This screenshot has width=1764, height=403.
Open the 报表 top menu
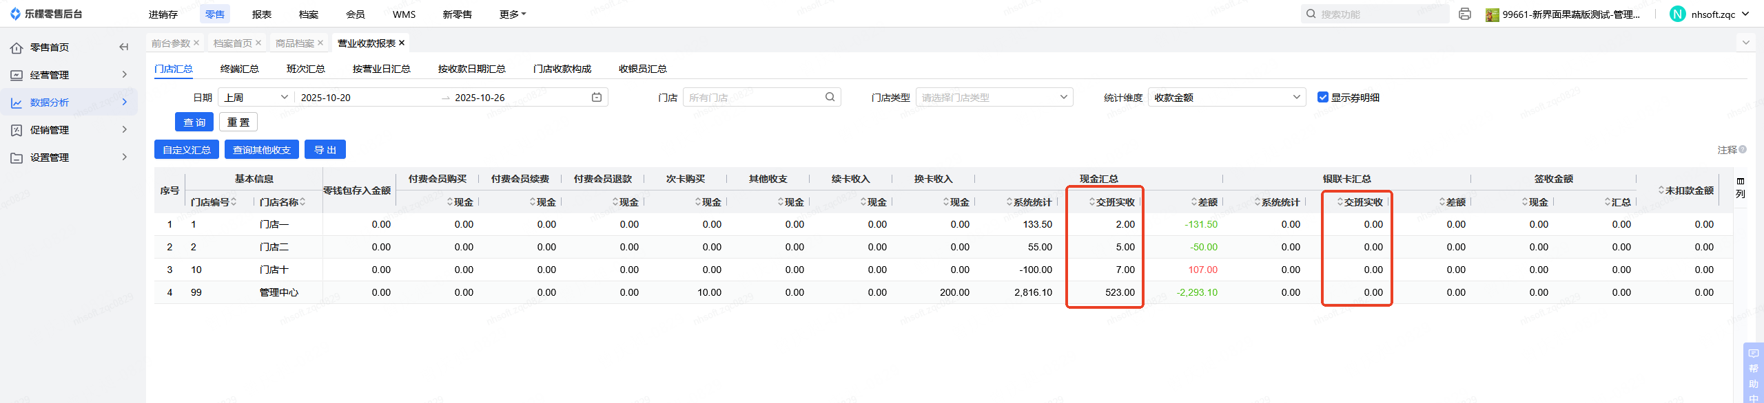point(262,14)
